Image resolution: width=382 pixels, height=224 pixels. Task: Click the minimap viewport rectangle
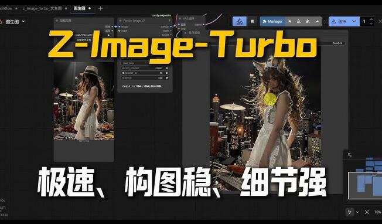click(x=365, y=185)
